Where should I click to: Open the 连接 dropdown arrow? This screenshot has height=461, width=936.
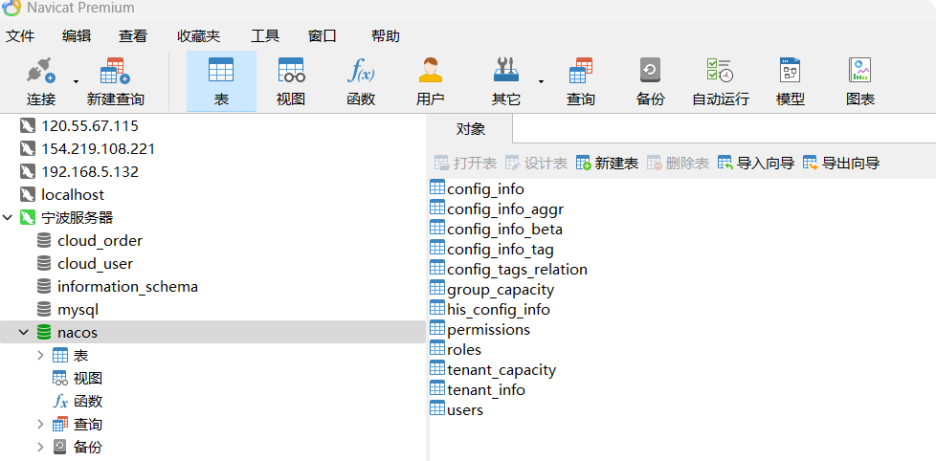[76, 81]
